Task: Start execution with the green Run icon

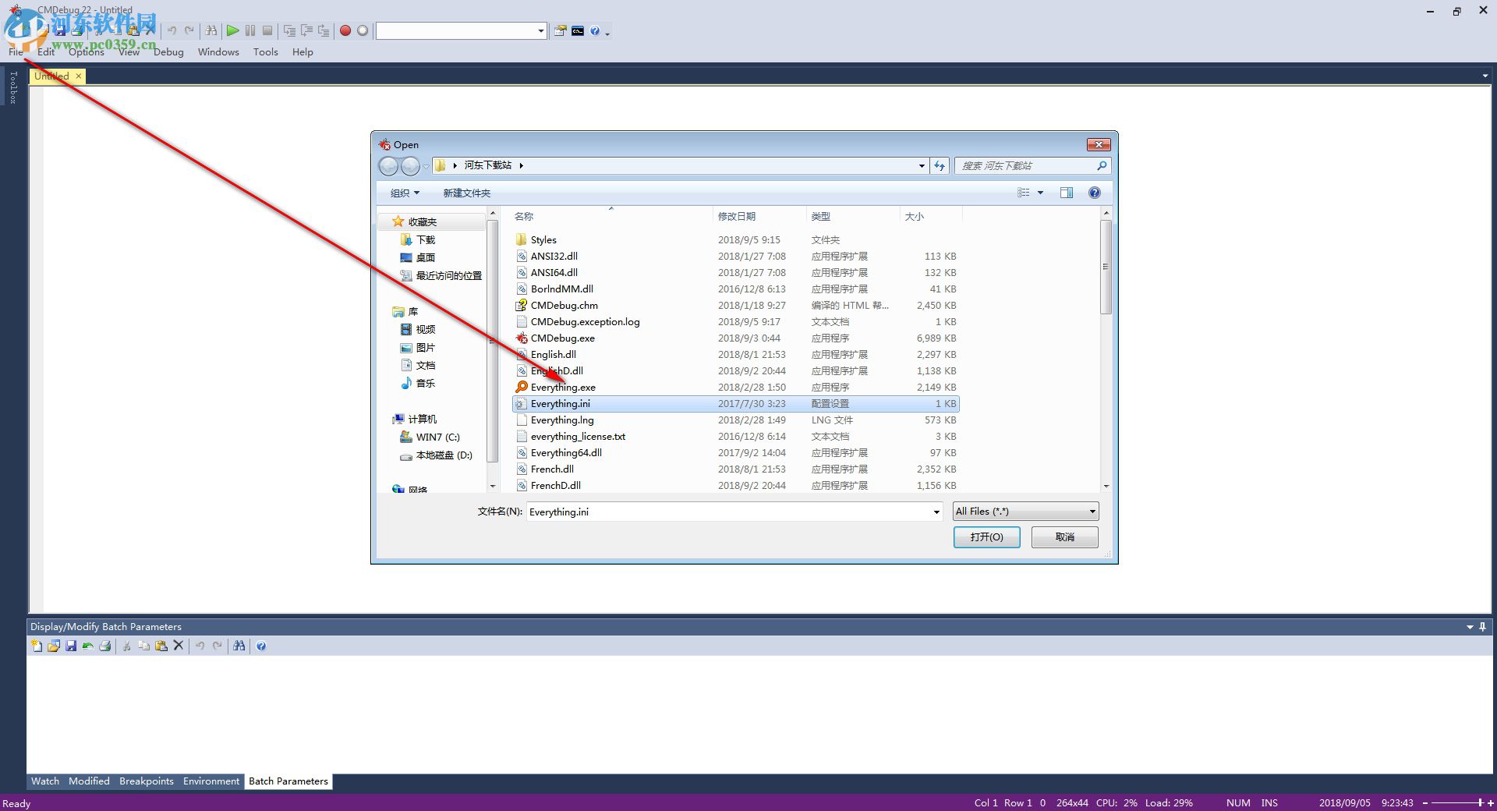Action: tap(232, 30)
